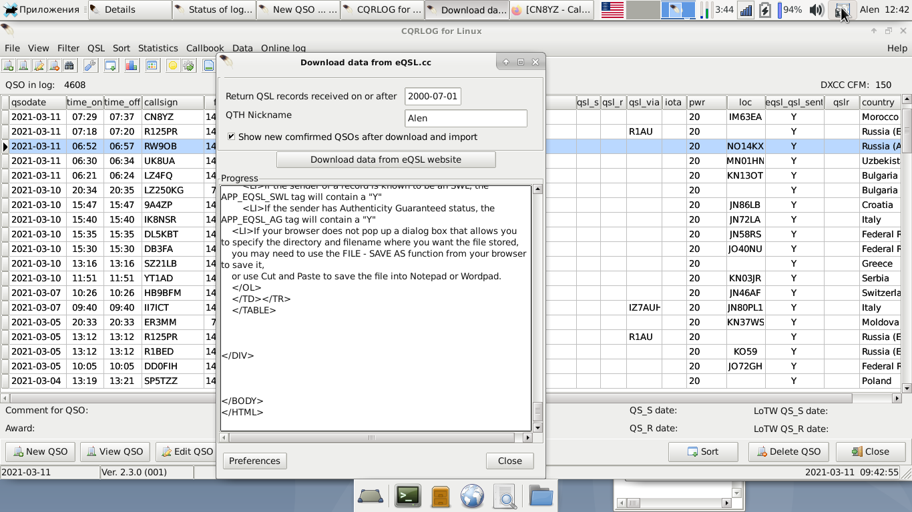The height and width of the screenshot is (512, 912).
Task: Click the US flag keyboard layout indicator
Action: (612, 9)
